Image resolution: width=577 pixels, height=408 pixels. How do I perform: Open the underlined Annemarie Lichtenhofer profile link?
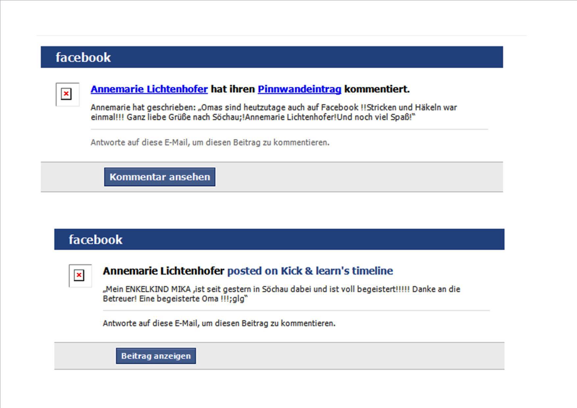(x=149, y=89)
